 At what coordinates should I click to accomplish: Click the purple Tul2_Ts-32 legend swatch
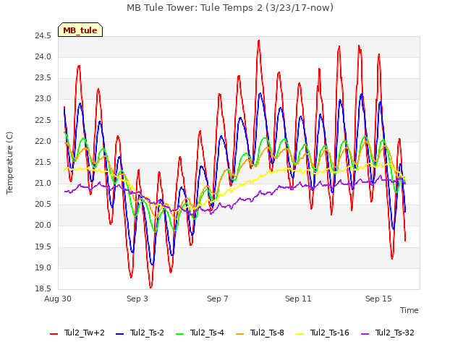point(365,334)
